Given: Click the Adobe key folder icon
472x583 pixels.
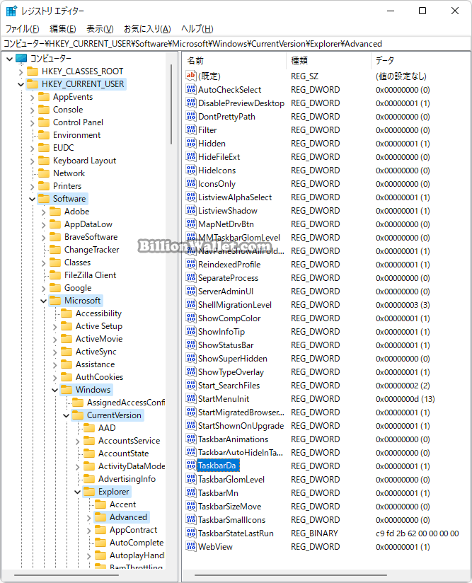Looking at the screenshot, I should click(55, 212).
